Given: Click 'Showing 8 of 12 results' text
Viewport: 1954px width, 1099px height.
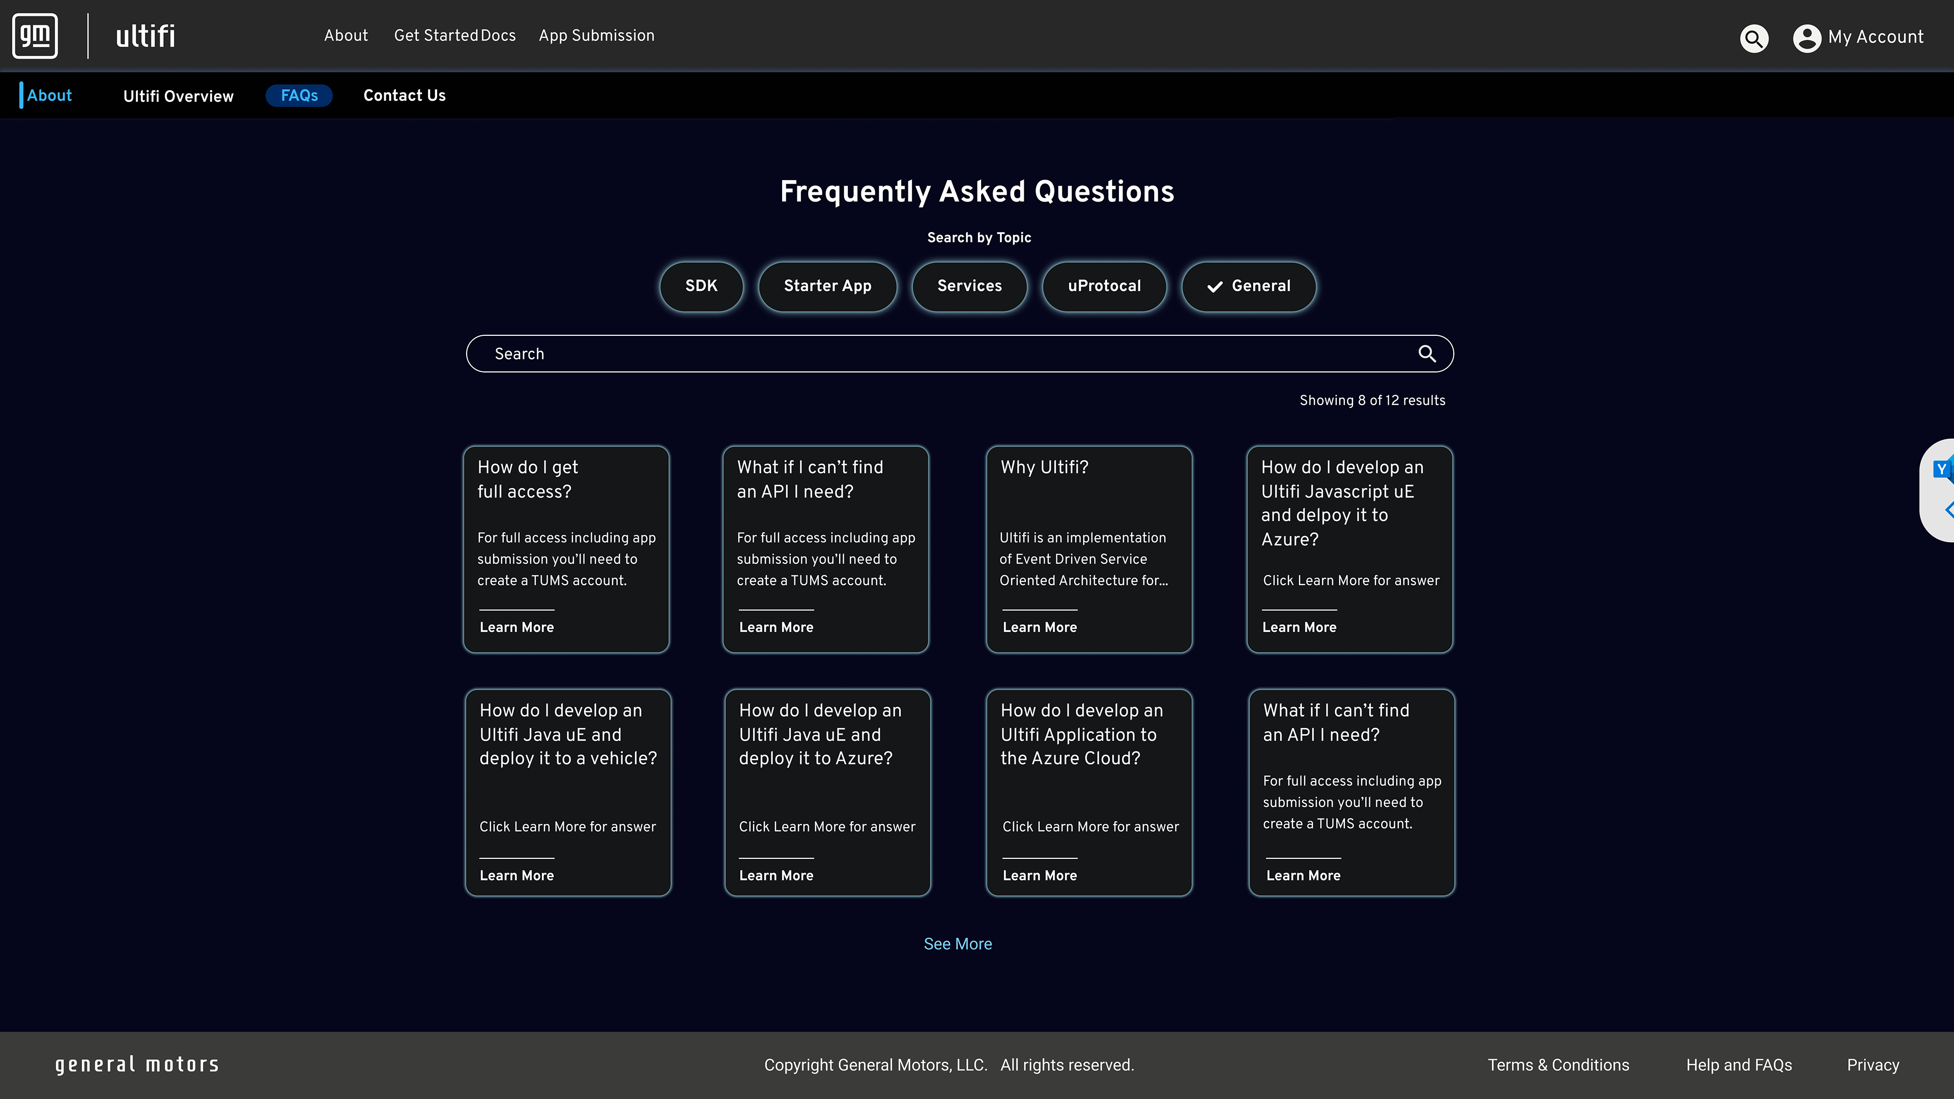Looking at the screenshot, I should [1372, 400].
